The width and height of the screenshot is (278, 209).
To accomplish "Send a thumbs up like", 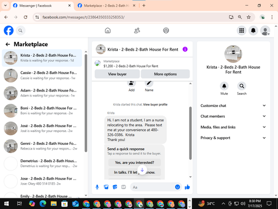I will tap(187, 187).
